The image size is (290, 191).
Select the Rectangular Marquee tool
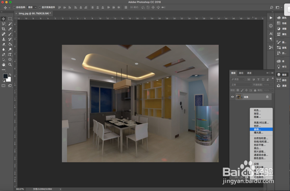(10, 19)
